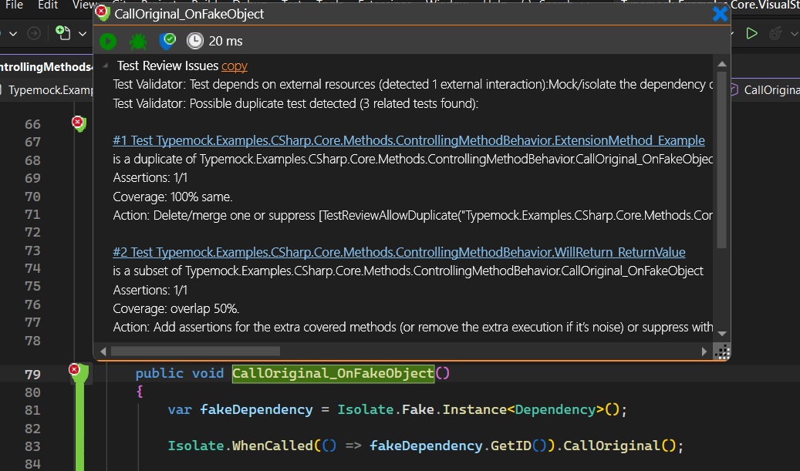Close the CallOriginal_OnFakeObject popup with blue X

(x=720, y=13)
